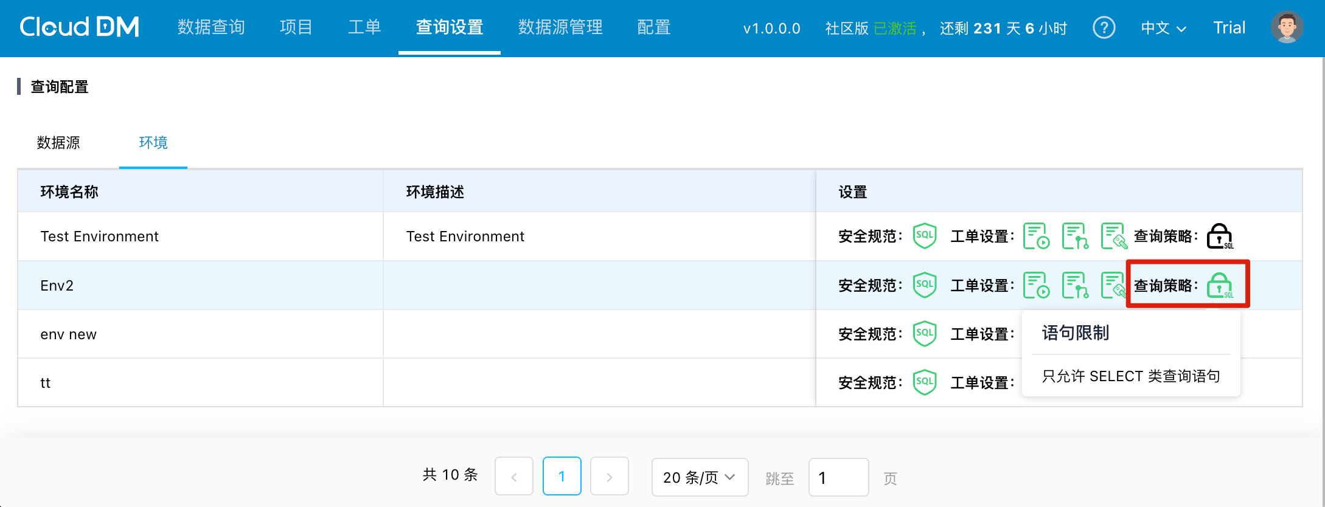Click second ticket setting icon in Env2 row
Image resolution: width=1325 pixels, height=507 pixels.
click(x=1074, y=285)
